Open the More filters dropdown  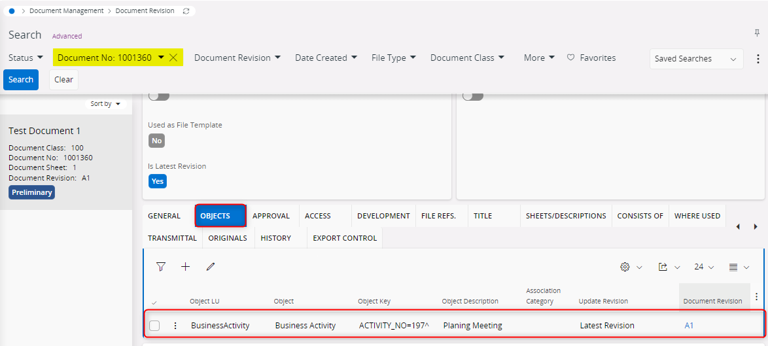pos(539,58)
